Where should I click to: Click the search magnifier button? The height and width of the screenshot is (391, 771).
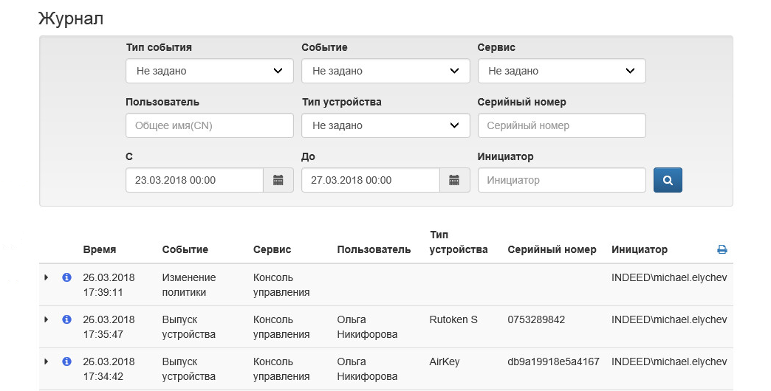[x=668, y=180]
